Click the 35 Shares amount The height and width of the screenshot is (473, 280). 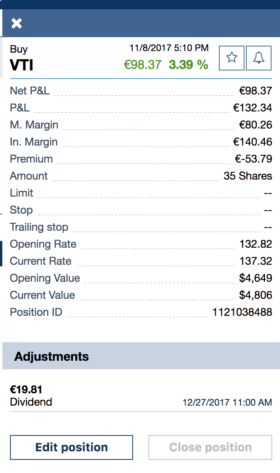(248, 176)
